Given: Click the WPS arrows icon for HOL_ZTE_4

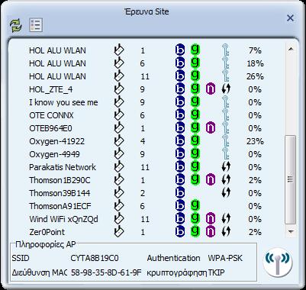Looking at the screenshot, I should (226, 89).
